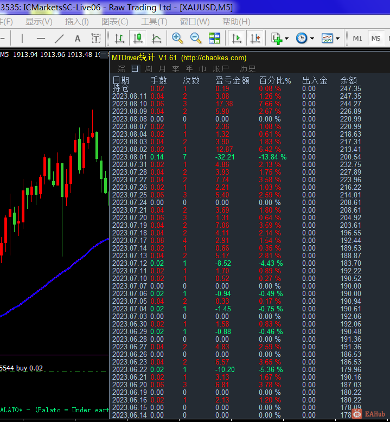Choose the text 'A' annotation tool
The height and width of the screenshot is (422, 390).
pyautogui.click(x=78, y=39)
